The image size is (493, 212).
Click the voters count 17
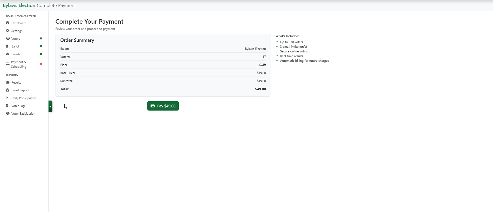pos(264,57)
